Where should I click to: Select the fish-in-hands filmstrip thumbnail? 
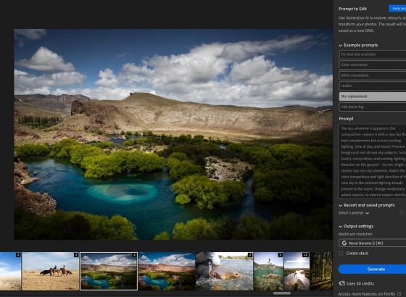[x=224, y=271]
